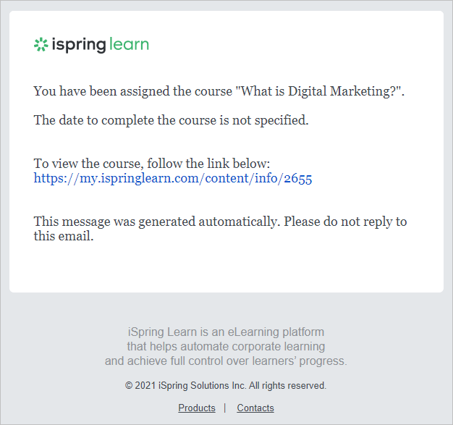Click the "this email." closing line
Viewport: 453px width, 425px height.
pyautogui.click(x=64, y=236)
